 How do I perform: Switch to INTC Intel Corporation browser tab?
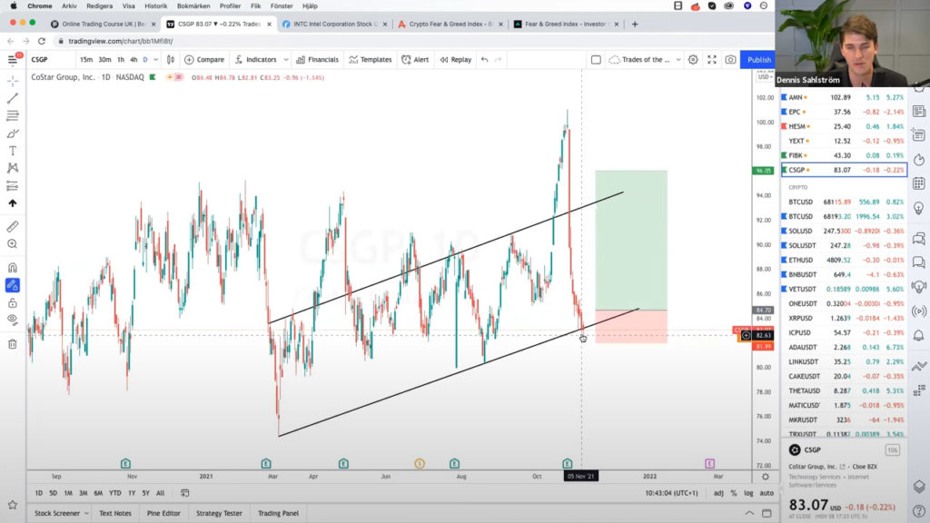(x=335, y=24)
